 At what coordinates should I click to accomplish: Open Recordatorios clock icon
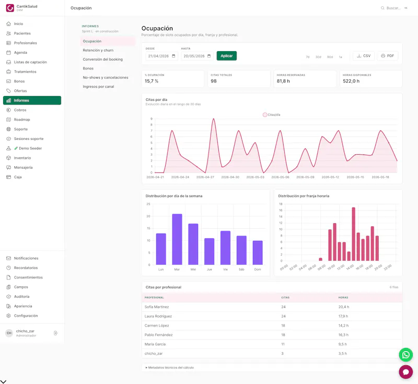tap(8, 268)
